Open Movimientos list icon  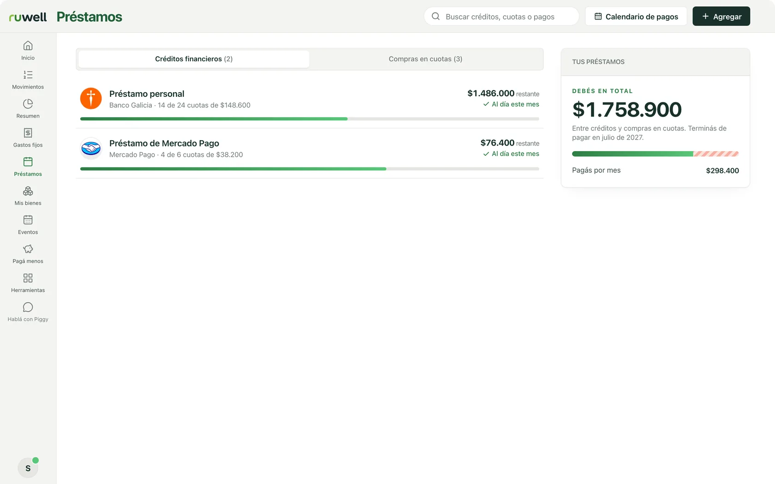click(28, 75)
